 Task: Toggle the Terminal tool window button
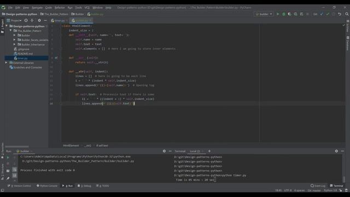click(x=337, y=186)
